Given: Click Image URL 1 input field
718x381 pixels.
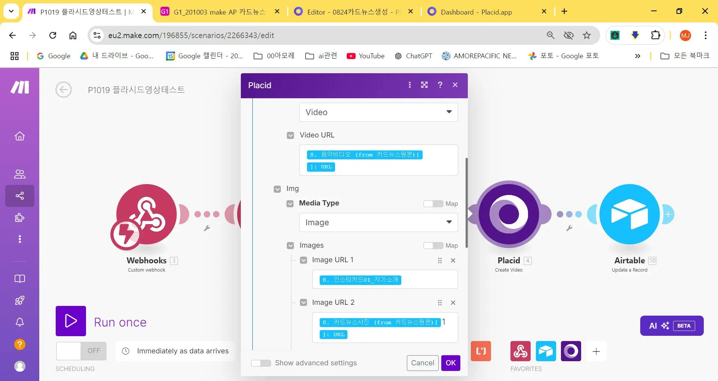Looking at the screenshot, I should (x=385, y=279).
